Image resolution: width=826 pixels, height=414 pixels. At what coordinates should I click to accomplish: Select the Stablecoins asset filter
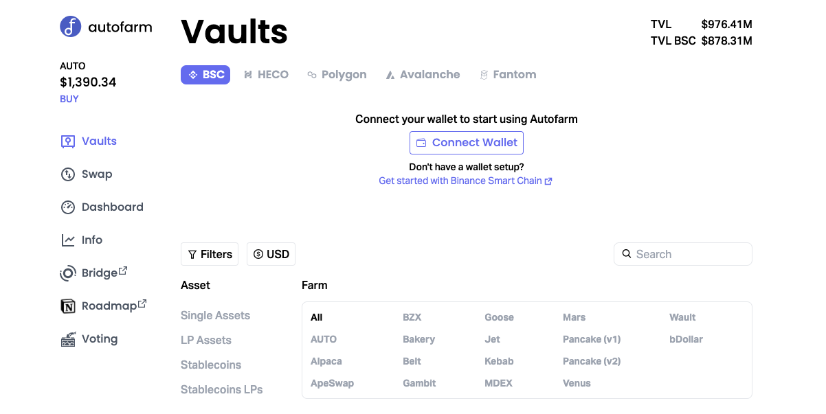[211, 365]
